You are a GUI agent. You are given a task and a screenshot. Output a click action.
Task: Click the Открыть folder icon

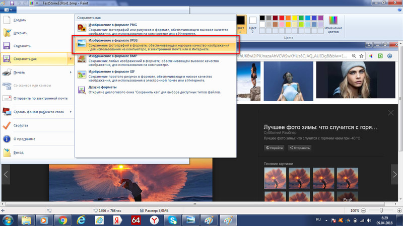pyautogui.click(x=7, y=33)
